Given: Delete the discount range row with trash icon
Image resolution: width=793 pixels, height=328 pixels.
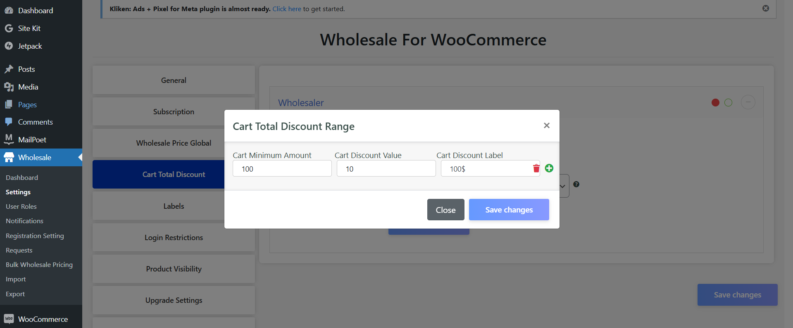Looking at the screenshot, I should (536, 168).
